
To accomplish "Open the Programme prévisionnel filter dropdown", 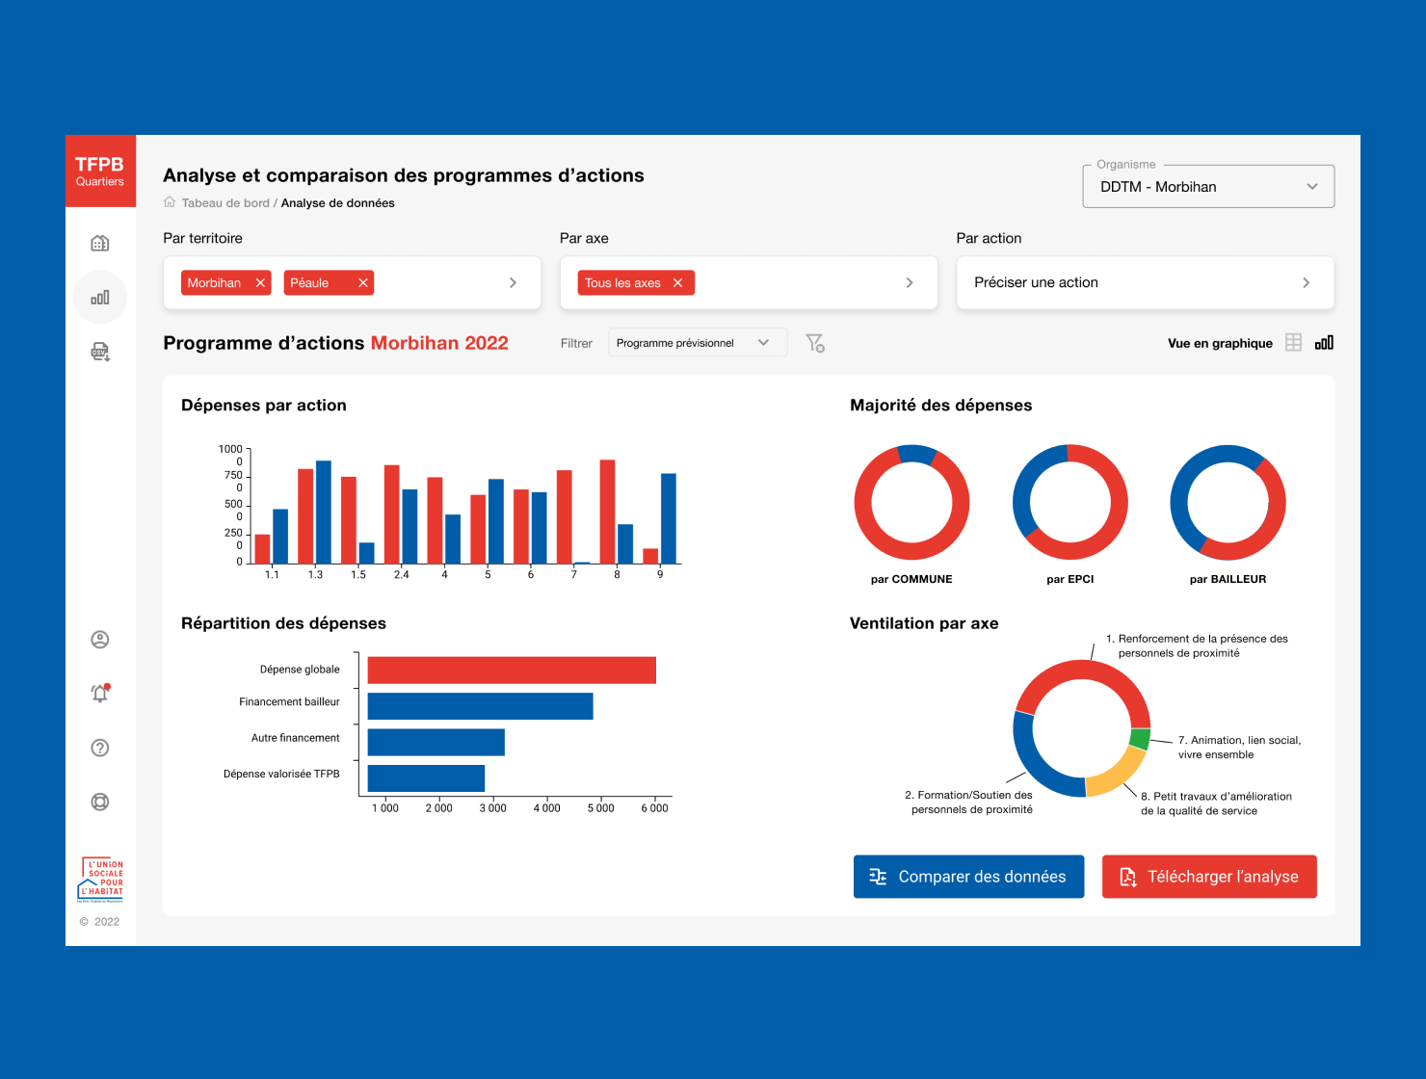I will click(698, 343).
